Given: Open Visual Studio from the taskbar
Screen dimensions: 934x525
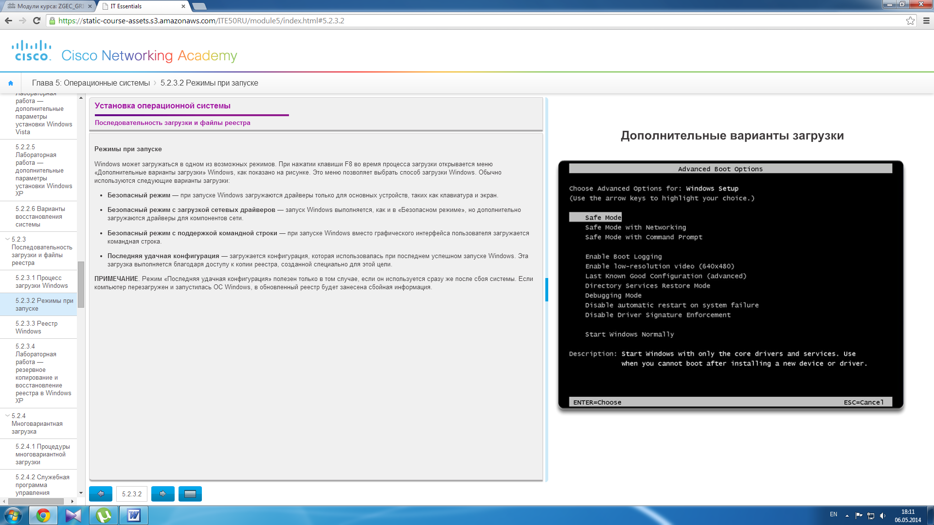Looking at the screenshot, I should point(73,515).
